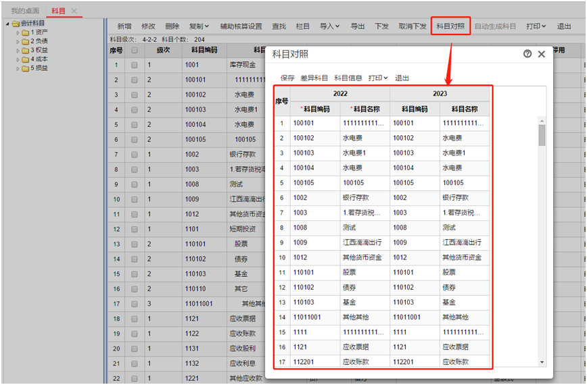Click the 损益 folder icon in tree
Screen dimensions: 587x385
[25, 68]
